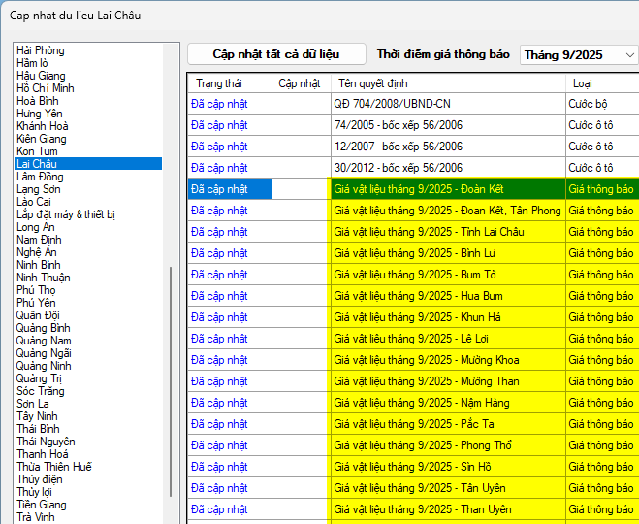Click 'Cập nhật tất cả dữ liệu' button
Screen dimensions: 639x524
coord(276,54)
